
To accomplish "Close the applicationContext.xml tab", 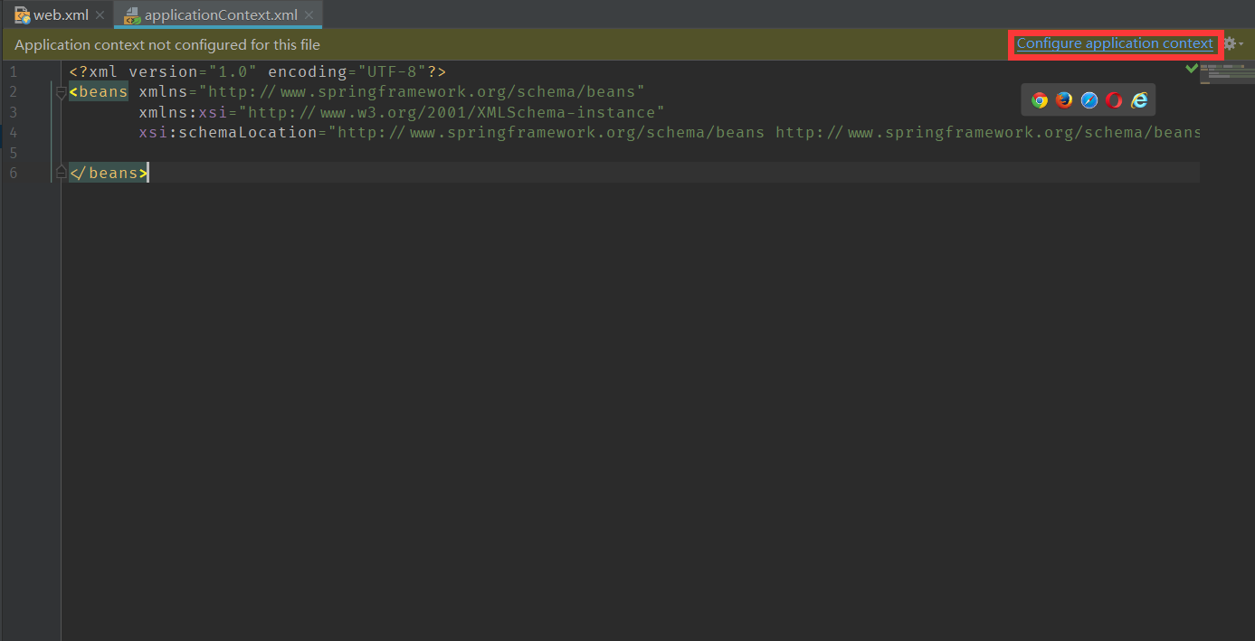I will click(x=309, y=15).
